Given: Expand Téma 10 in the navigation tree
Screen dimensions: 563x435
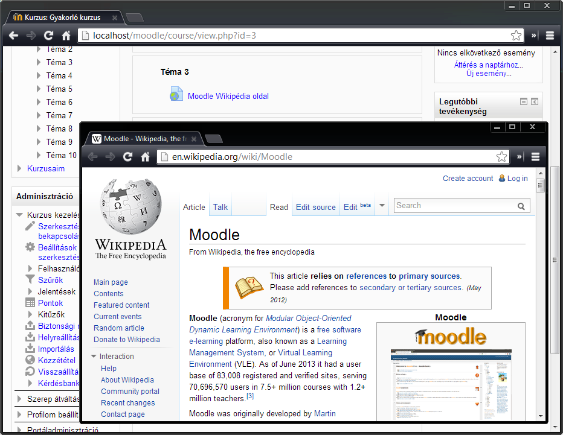Looking at the screenshot, I should point(39,155).
